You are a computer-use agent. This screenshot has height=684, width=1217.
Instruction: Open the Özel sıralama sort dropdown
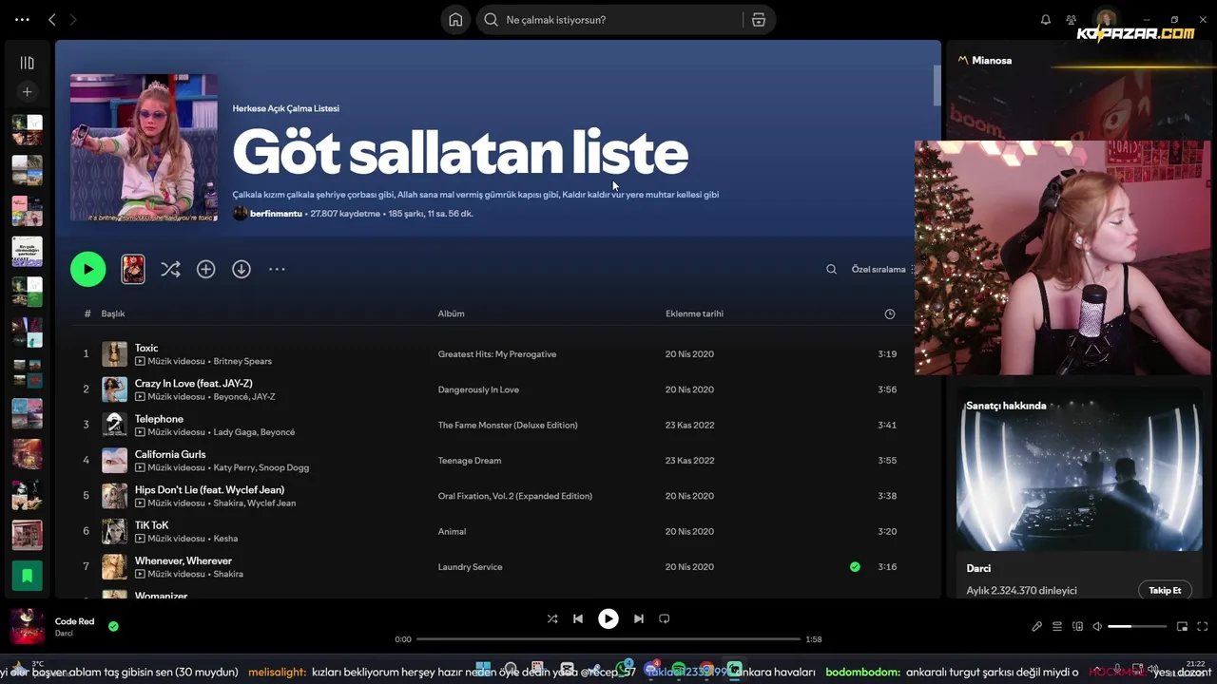coord(882,270)
